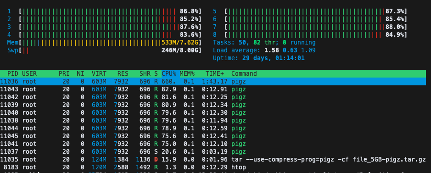Screen dimensions: 431x173
Task: Click the Uptime 29 days line
Action: pos(259,58)
